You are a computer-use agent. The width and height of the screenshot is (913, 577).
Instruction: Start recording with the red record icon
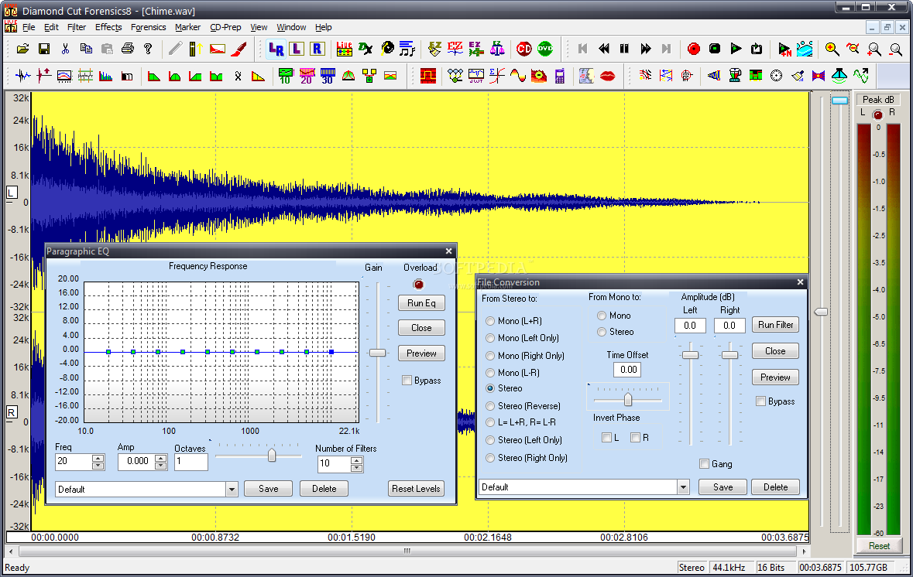point(694,49)
